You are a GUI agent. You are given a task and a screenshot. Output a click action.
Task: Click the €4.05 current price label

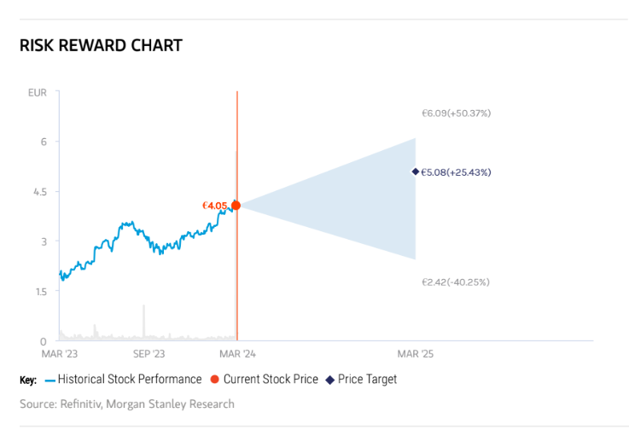point(214,206)
